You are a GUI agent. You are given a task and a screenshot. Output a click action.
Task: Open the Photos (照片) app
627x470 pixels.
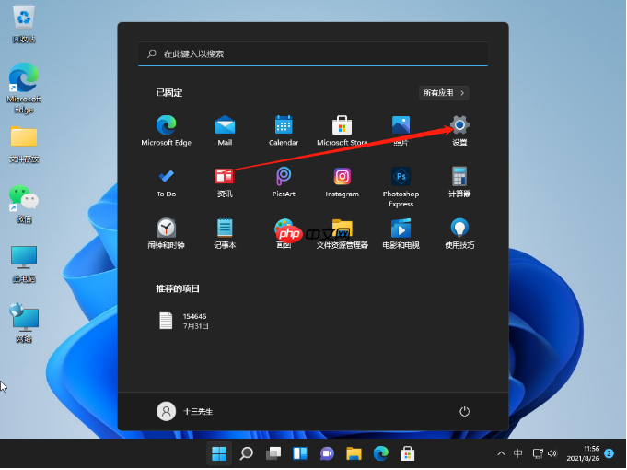pyautogui.click(x=401, y=131)
